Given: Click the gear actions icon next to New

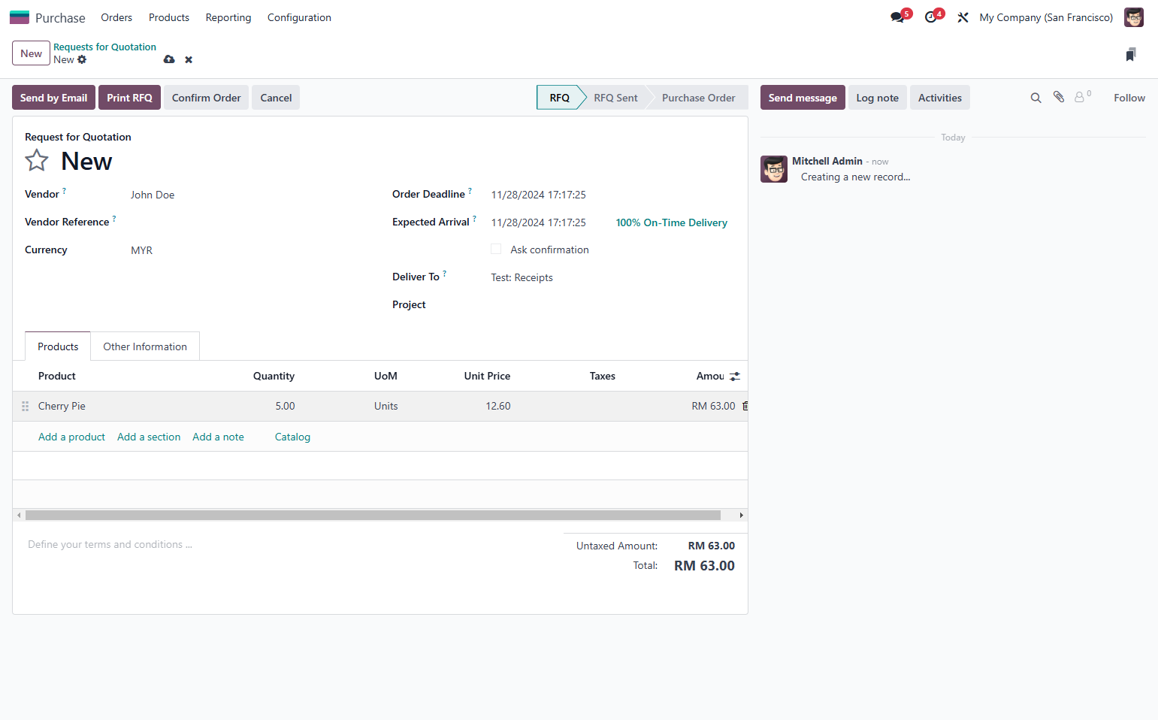Looking at the screenshot, I should tap(82, 59).
